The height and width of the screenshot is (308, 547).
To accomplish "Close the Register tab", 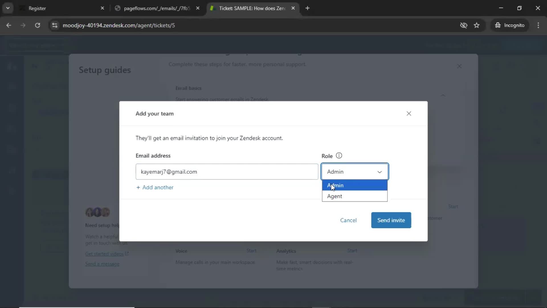I will click(102, 8).
